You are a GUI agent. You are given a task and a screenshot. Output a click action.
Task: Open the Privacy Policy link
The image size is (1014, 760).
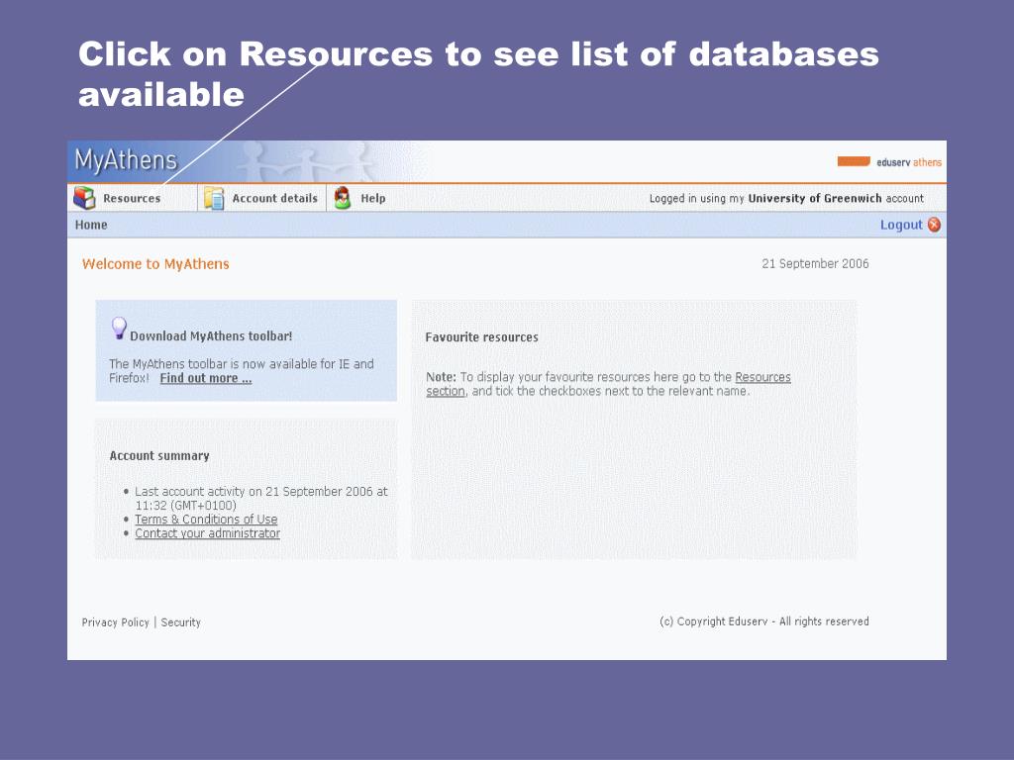pyautogui.click(x=115, y=622)
